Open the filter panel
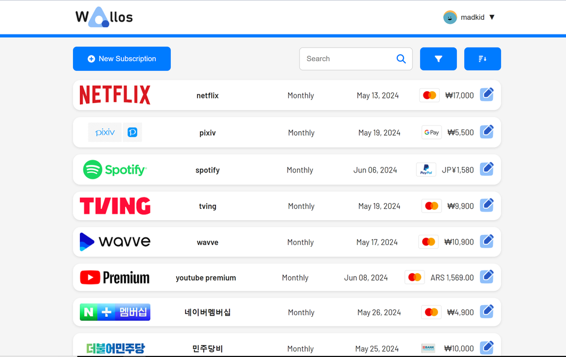The image size is (566, 357). click(x=438, y=58)
